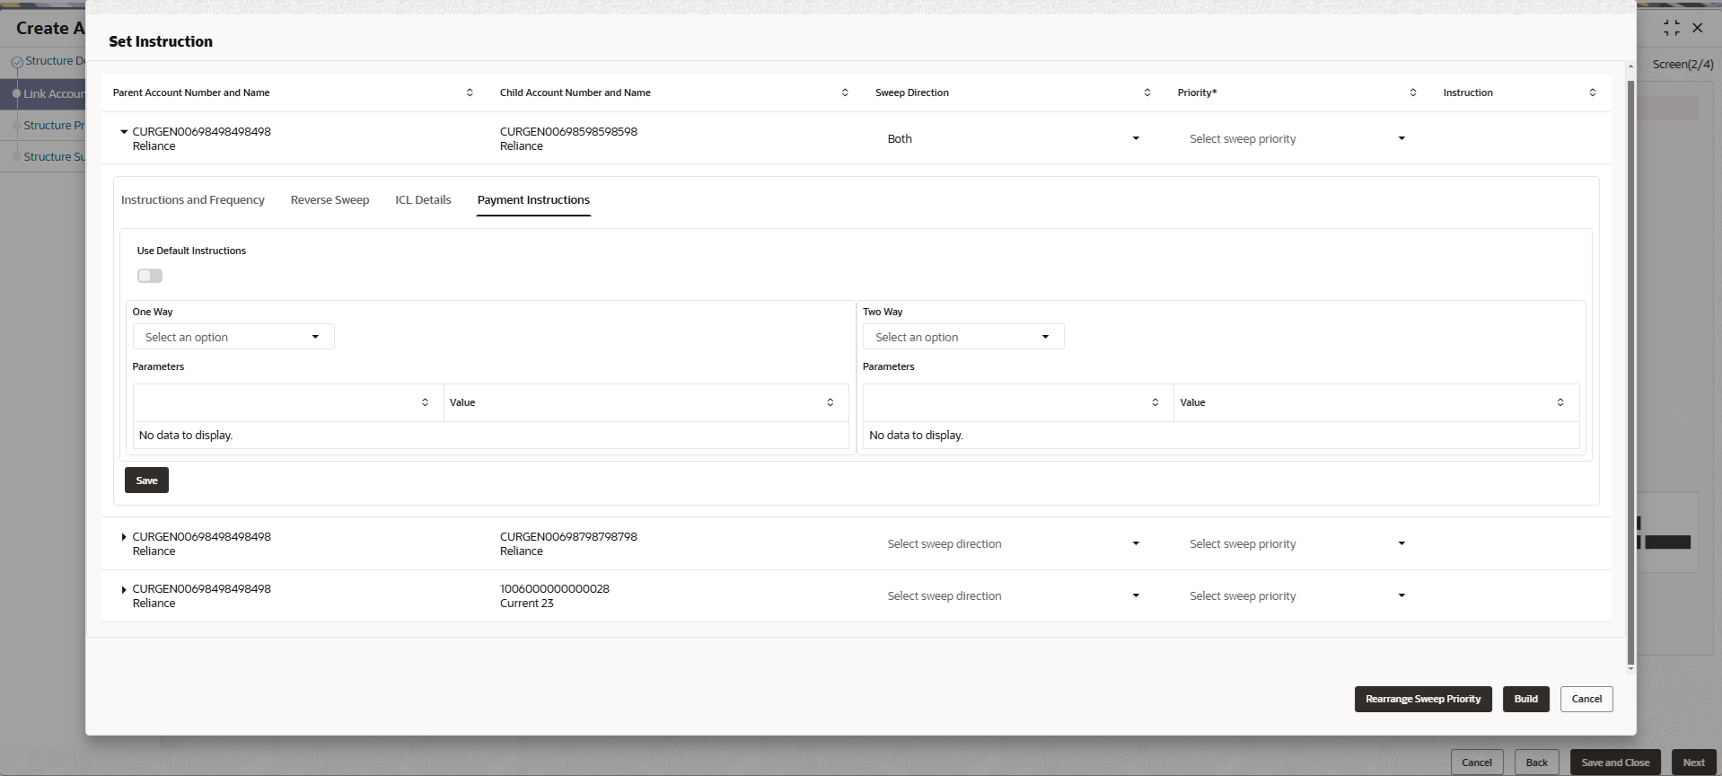Click child account CURGEN00698798798798 text

click(x=568, y=536)
